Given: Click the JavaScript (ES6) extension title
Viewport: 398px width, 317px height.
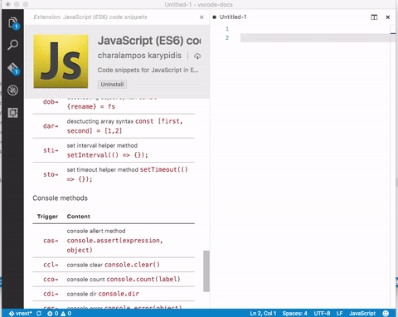Looking at the screenshot, I should pos(149,41).
